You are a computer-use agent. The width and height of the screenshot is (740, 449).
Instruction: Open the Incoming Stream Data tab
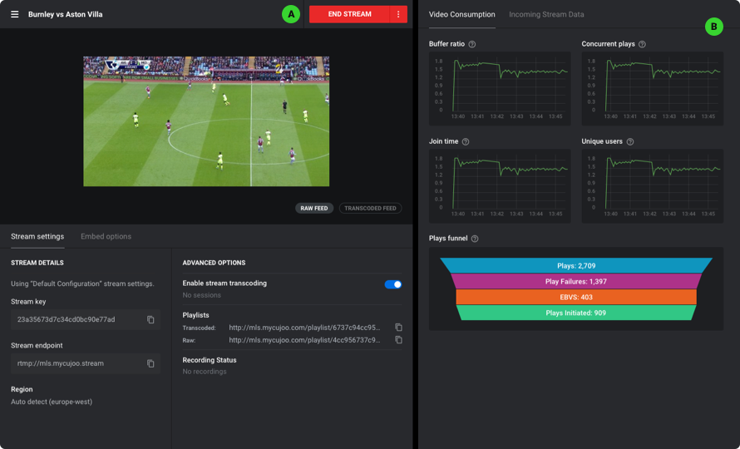coord(546,15)
